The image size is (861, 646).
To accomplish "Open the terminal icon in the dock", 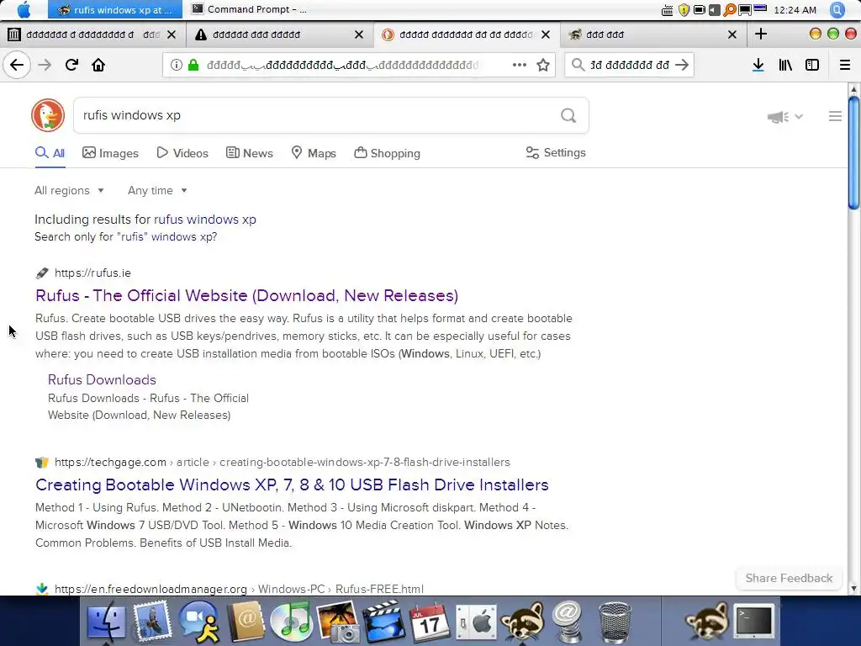I will tap(754, 622).
